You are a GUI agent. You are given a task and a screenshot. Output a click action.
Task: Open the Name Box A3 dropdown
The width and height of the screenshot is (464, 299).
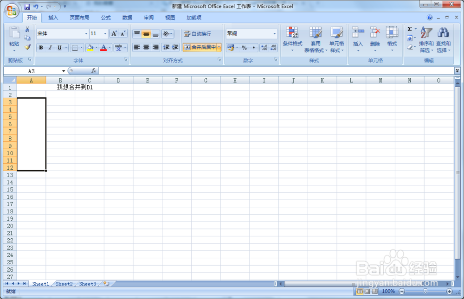(63, 71)
